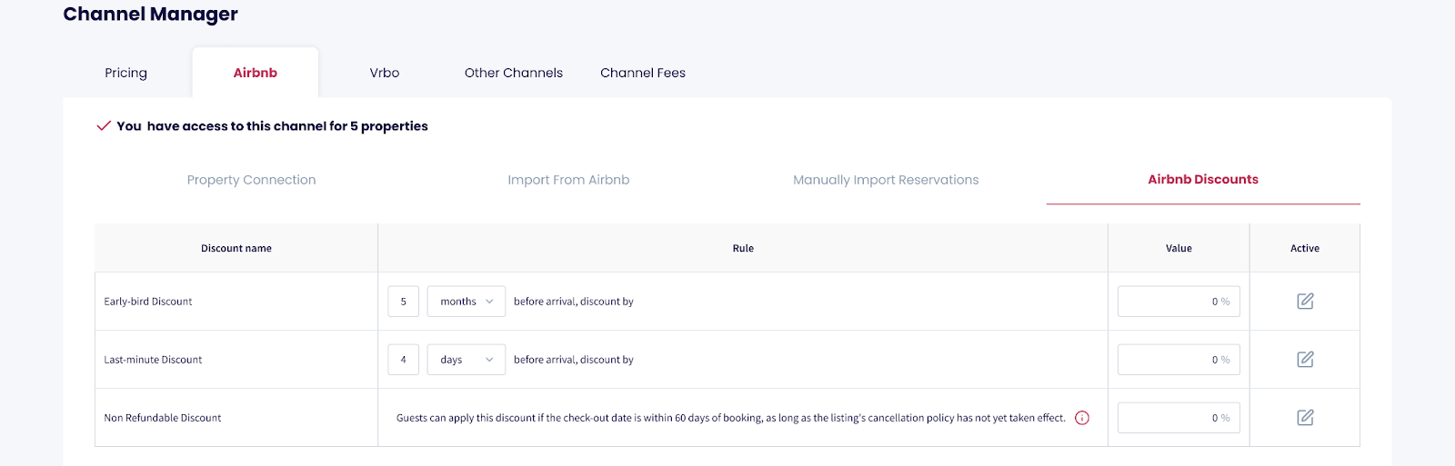Select Manually Import Reservations sub-tab

click(x=886, y=180)
